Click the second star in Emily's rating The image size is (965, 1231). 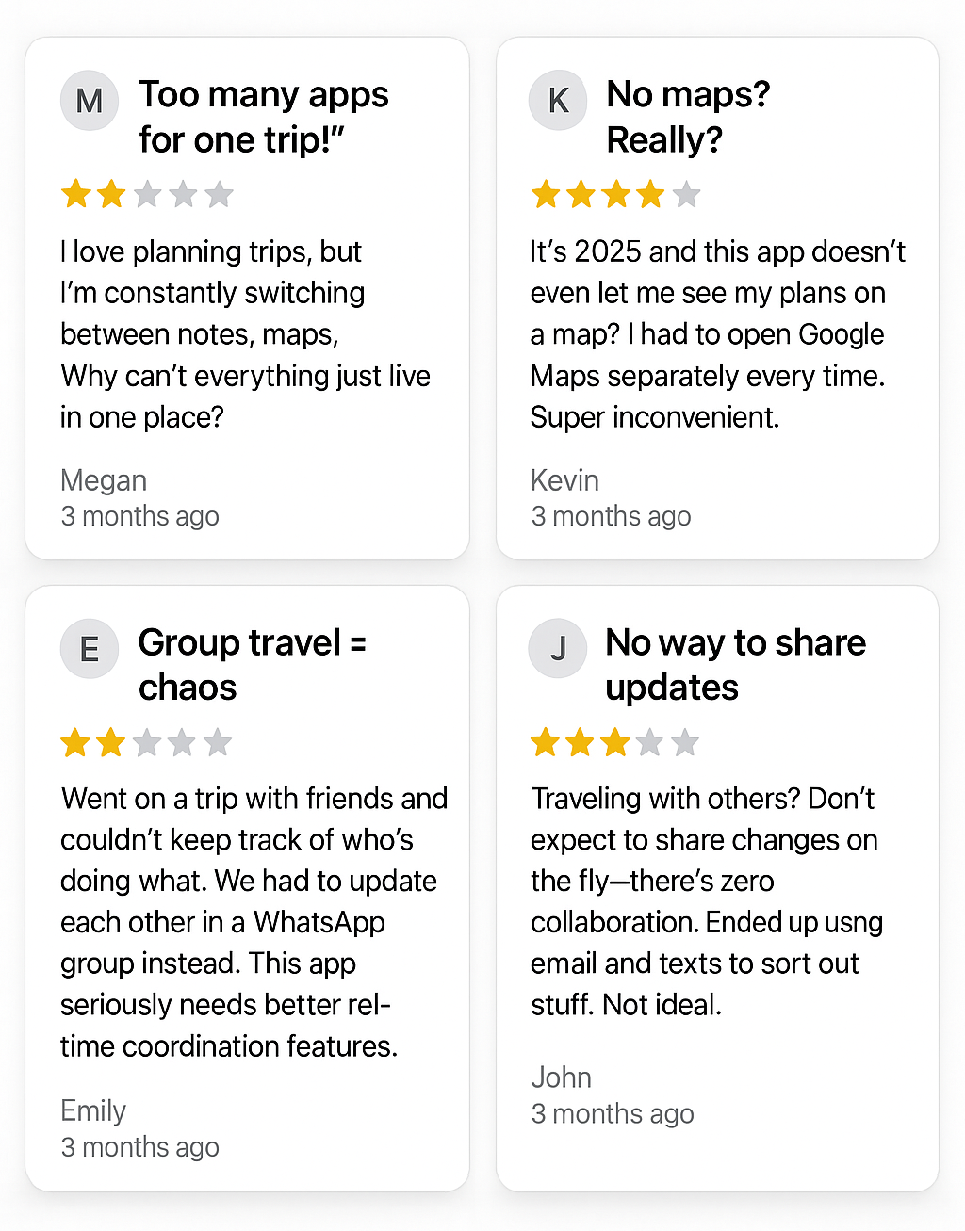pyautogui.click(x=110, y=742)
